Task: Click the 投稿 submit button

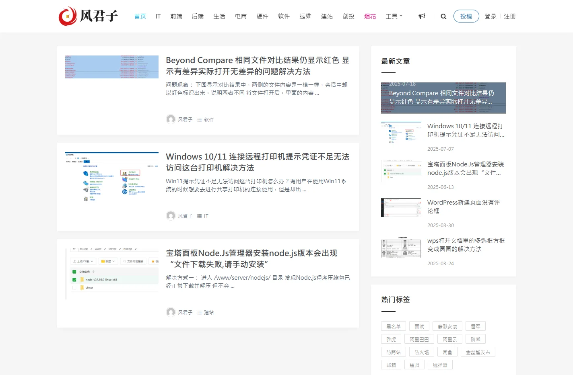Action: coord(466,16)
